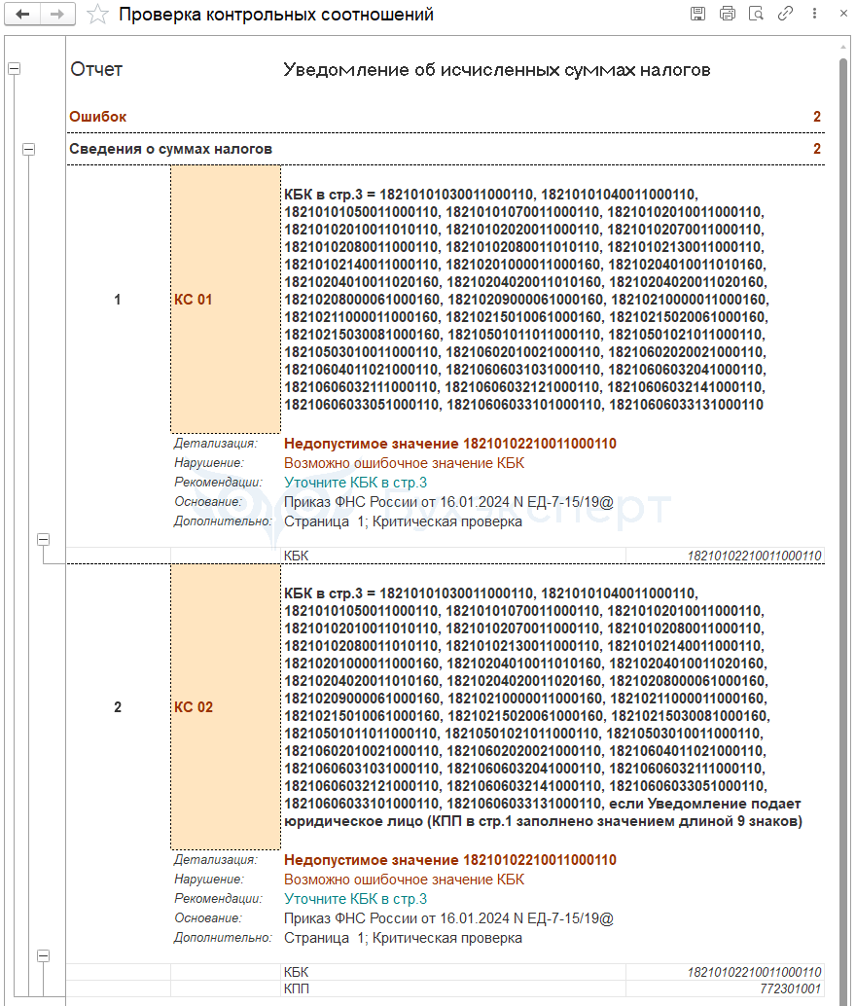Image resolution: width=856 pixels, height=1006 pixels.
Task: Click the КПП label cell in bottom row
Action: click(x=453, y=988)
